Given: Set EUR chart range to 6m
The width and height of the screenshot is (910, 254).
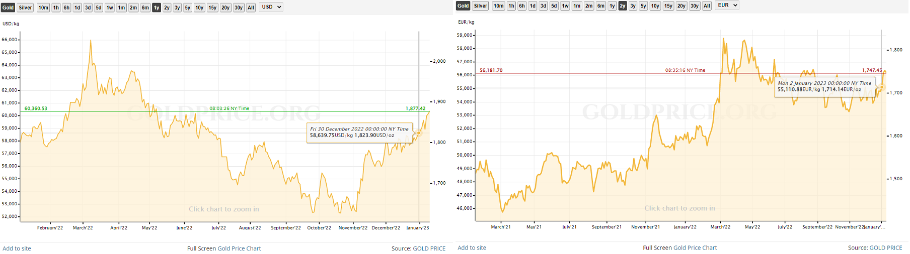Looking at the screenshot, I should point(601,6).
